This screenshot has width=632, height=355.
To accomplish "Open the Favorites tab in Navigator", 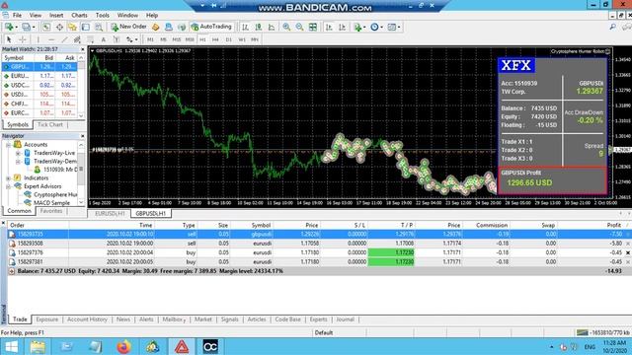I will (x=51, y=211).
